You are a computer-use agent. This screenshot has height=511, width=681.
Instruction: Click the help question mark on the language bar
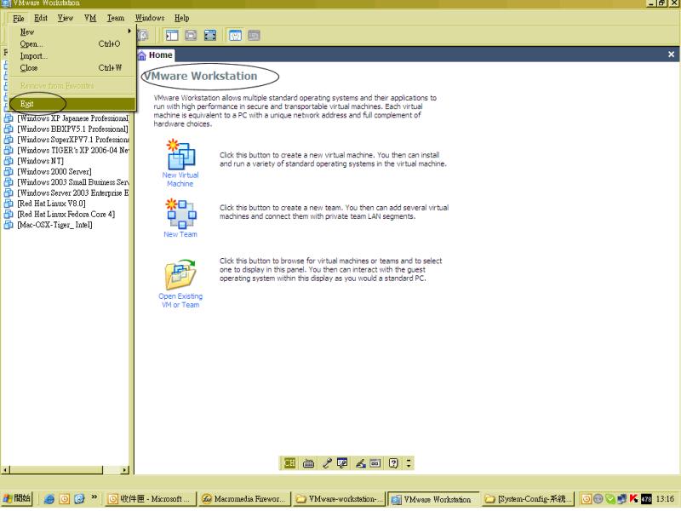tap(393, 463)
